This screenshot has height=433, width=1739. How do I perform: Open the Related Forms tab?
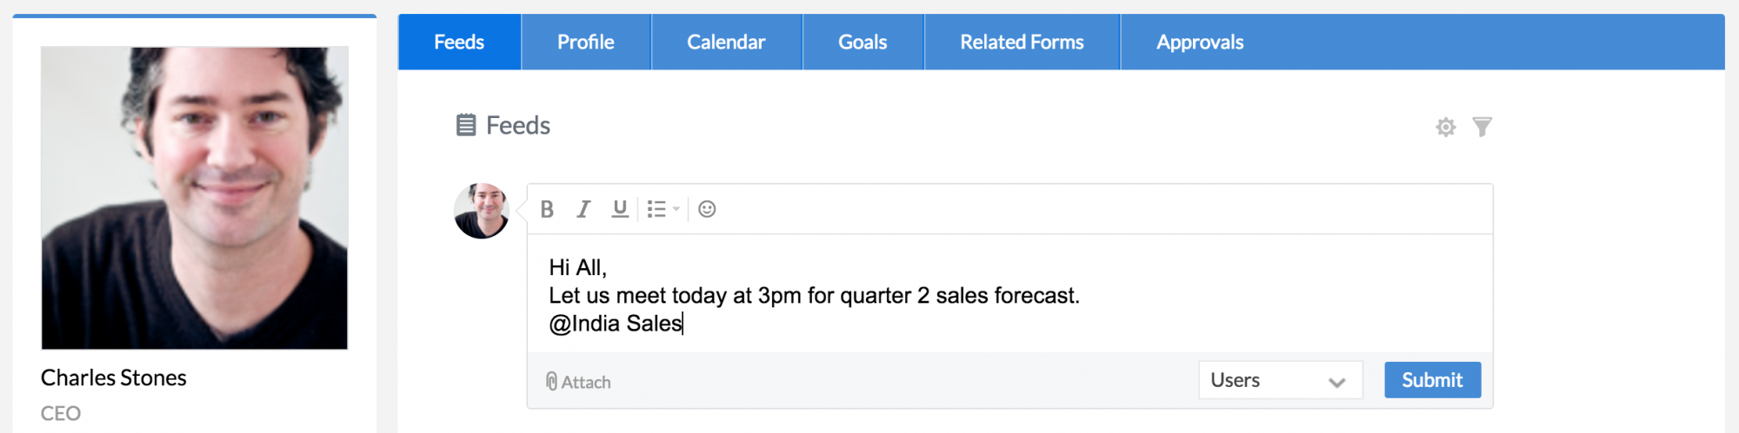point(1022,42)
